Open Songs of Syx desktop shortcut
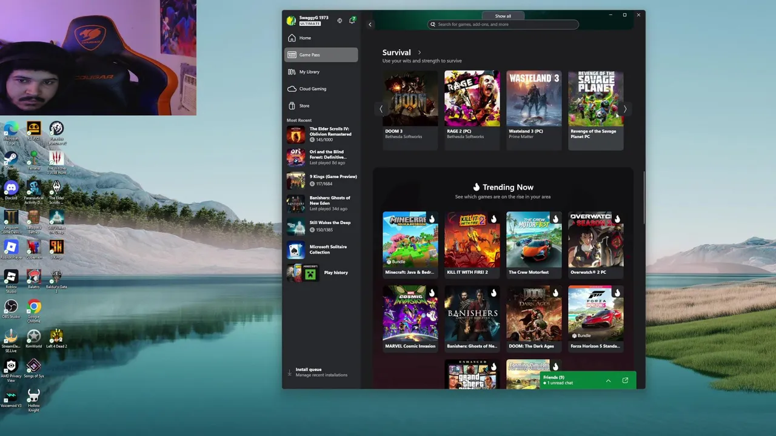Viewport: 776px width, 436px height. pos(33,368)
